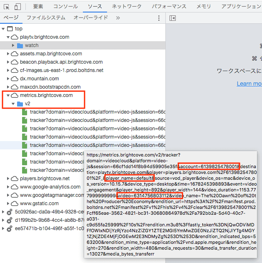Image resolution: width=262 pixels, height=263 pixels.
Task: Click the top frame window icon
Action: pos(10,29)
